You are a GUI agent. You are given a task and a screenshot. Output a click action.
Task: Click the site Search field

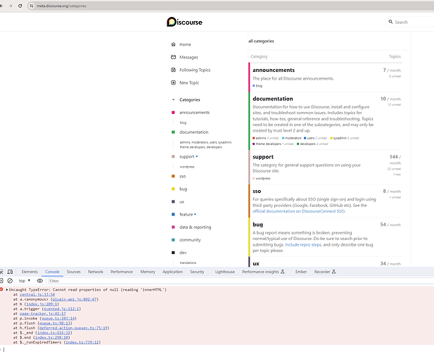point(410,22)
